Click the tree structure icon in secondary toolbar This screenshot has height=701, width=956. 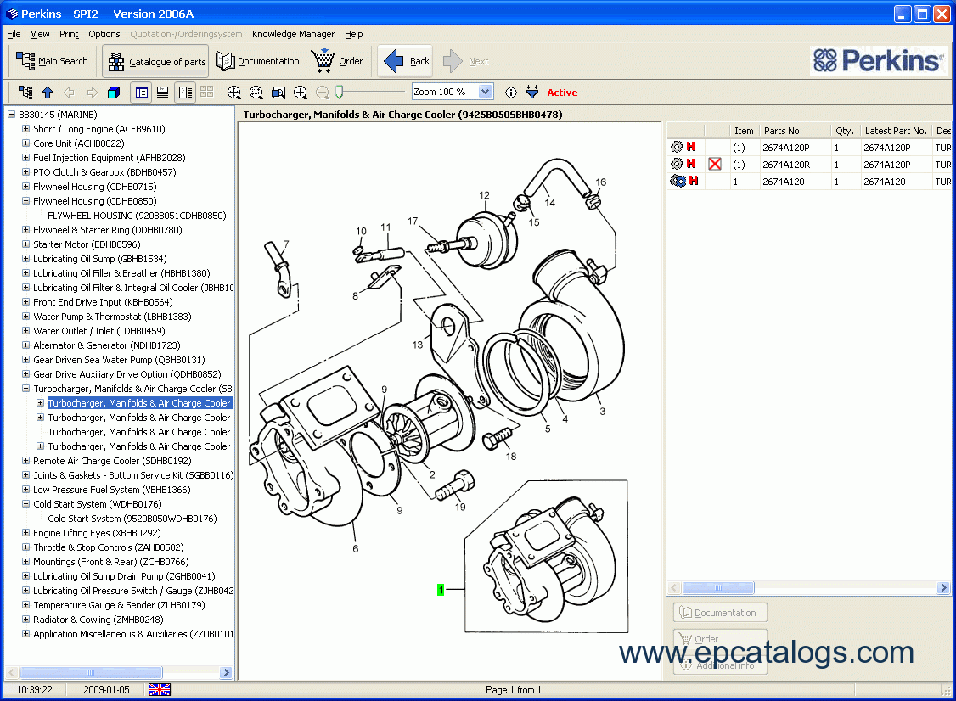click(x=25, y=92)
